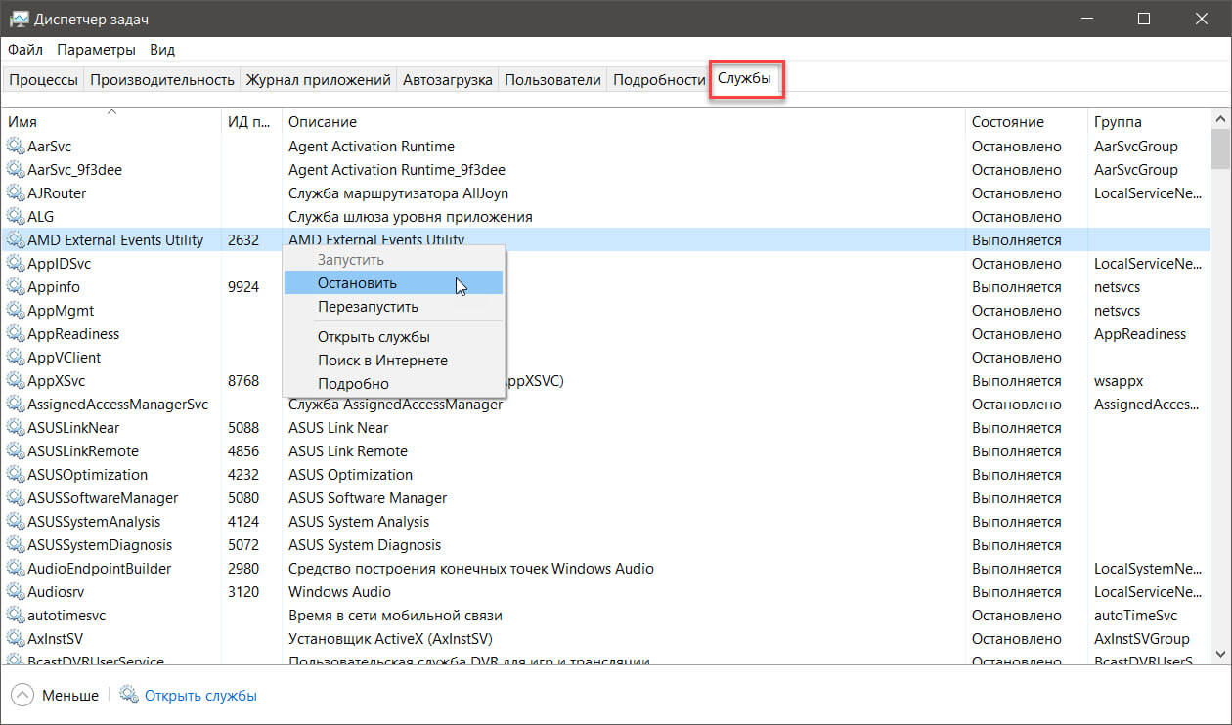Click the Task Manager icon in title bar
Viewport: 1232px width, 725px height.
click(18, 19)
